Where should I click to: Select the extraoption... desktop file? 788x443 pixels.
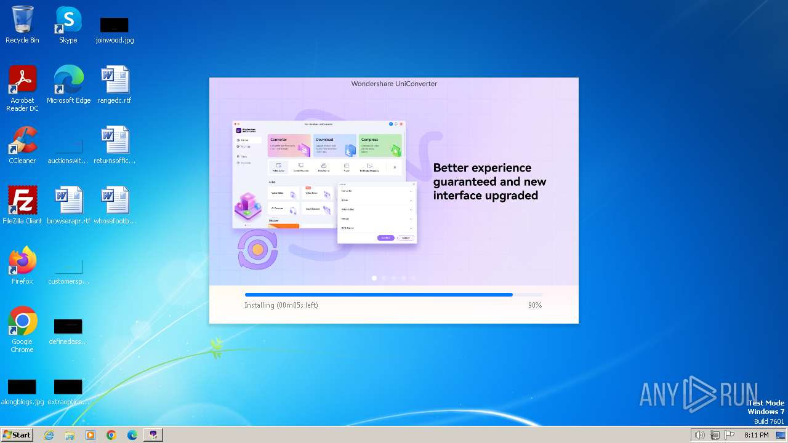[x=68, y=393]
